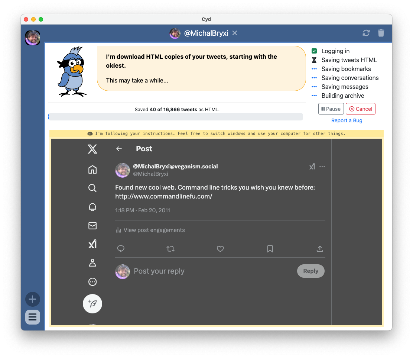Click the repost arrows icon

pos(170,249)
